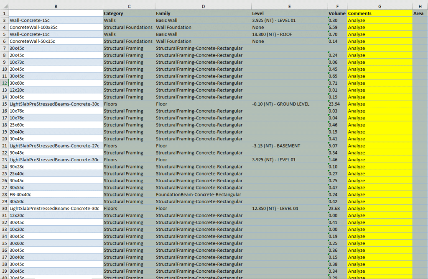This screenshot has width=428, height=279.
Task: Select volume cell 0.70
Action: pos(337,34)
